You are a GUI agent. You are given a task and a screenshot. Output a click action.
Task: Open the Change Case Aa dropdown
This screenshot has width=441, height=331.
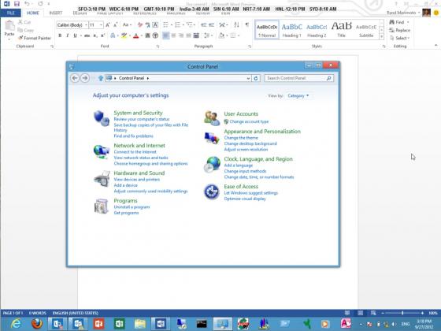pyautogui.click(x=127, y=24)
